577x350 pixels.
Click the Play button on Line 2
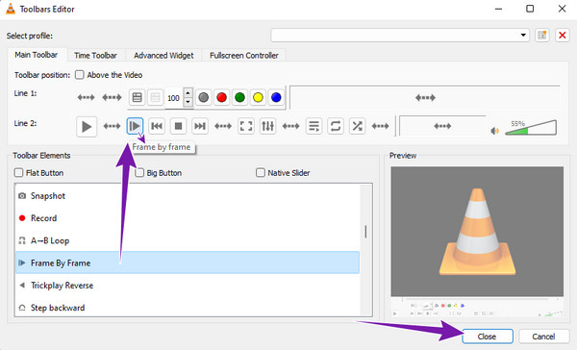87,127
